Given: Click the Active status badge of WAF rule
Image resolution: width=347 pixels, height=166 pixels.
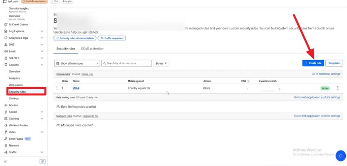Looking at the screenshot, I should coord(325,88).
